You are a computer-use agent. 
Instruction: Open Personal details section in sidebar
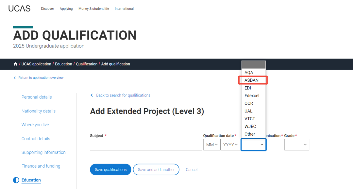point(37,97)
